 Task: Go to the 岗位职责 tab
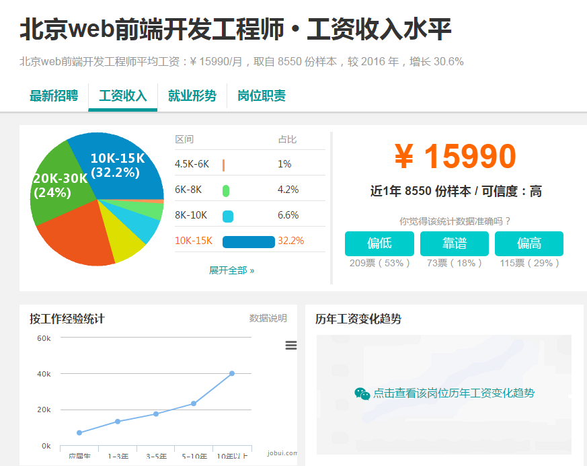262,95
